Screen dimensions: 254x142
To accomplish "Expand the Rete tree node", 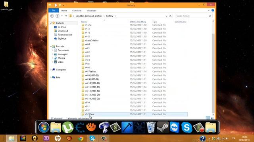I will 51,77.
